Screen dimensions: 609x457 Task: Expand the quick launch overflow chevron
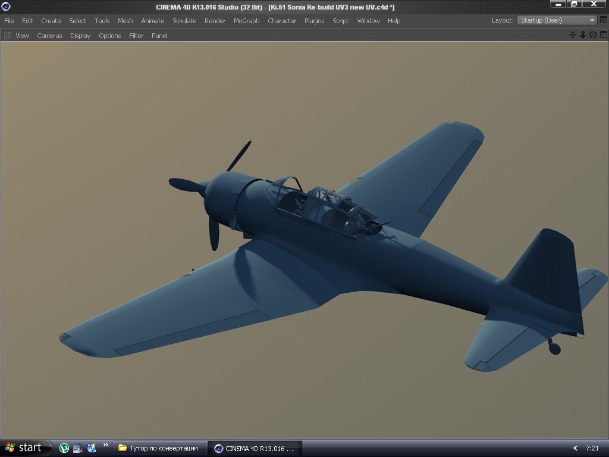pyautogui.click(x=106, y=445)
